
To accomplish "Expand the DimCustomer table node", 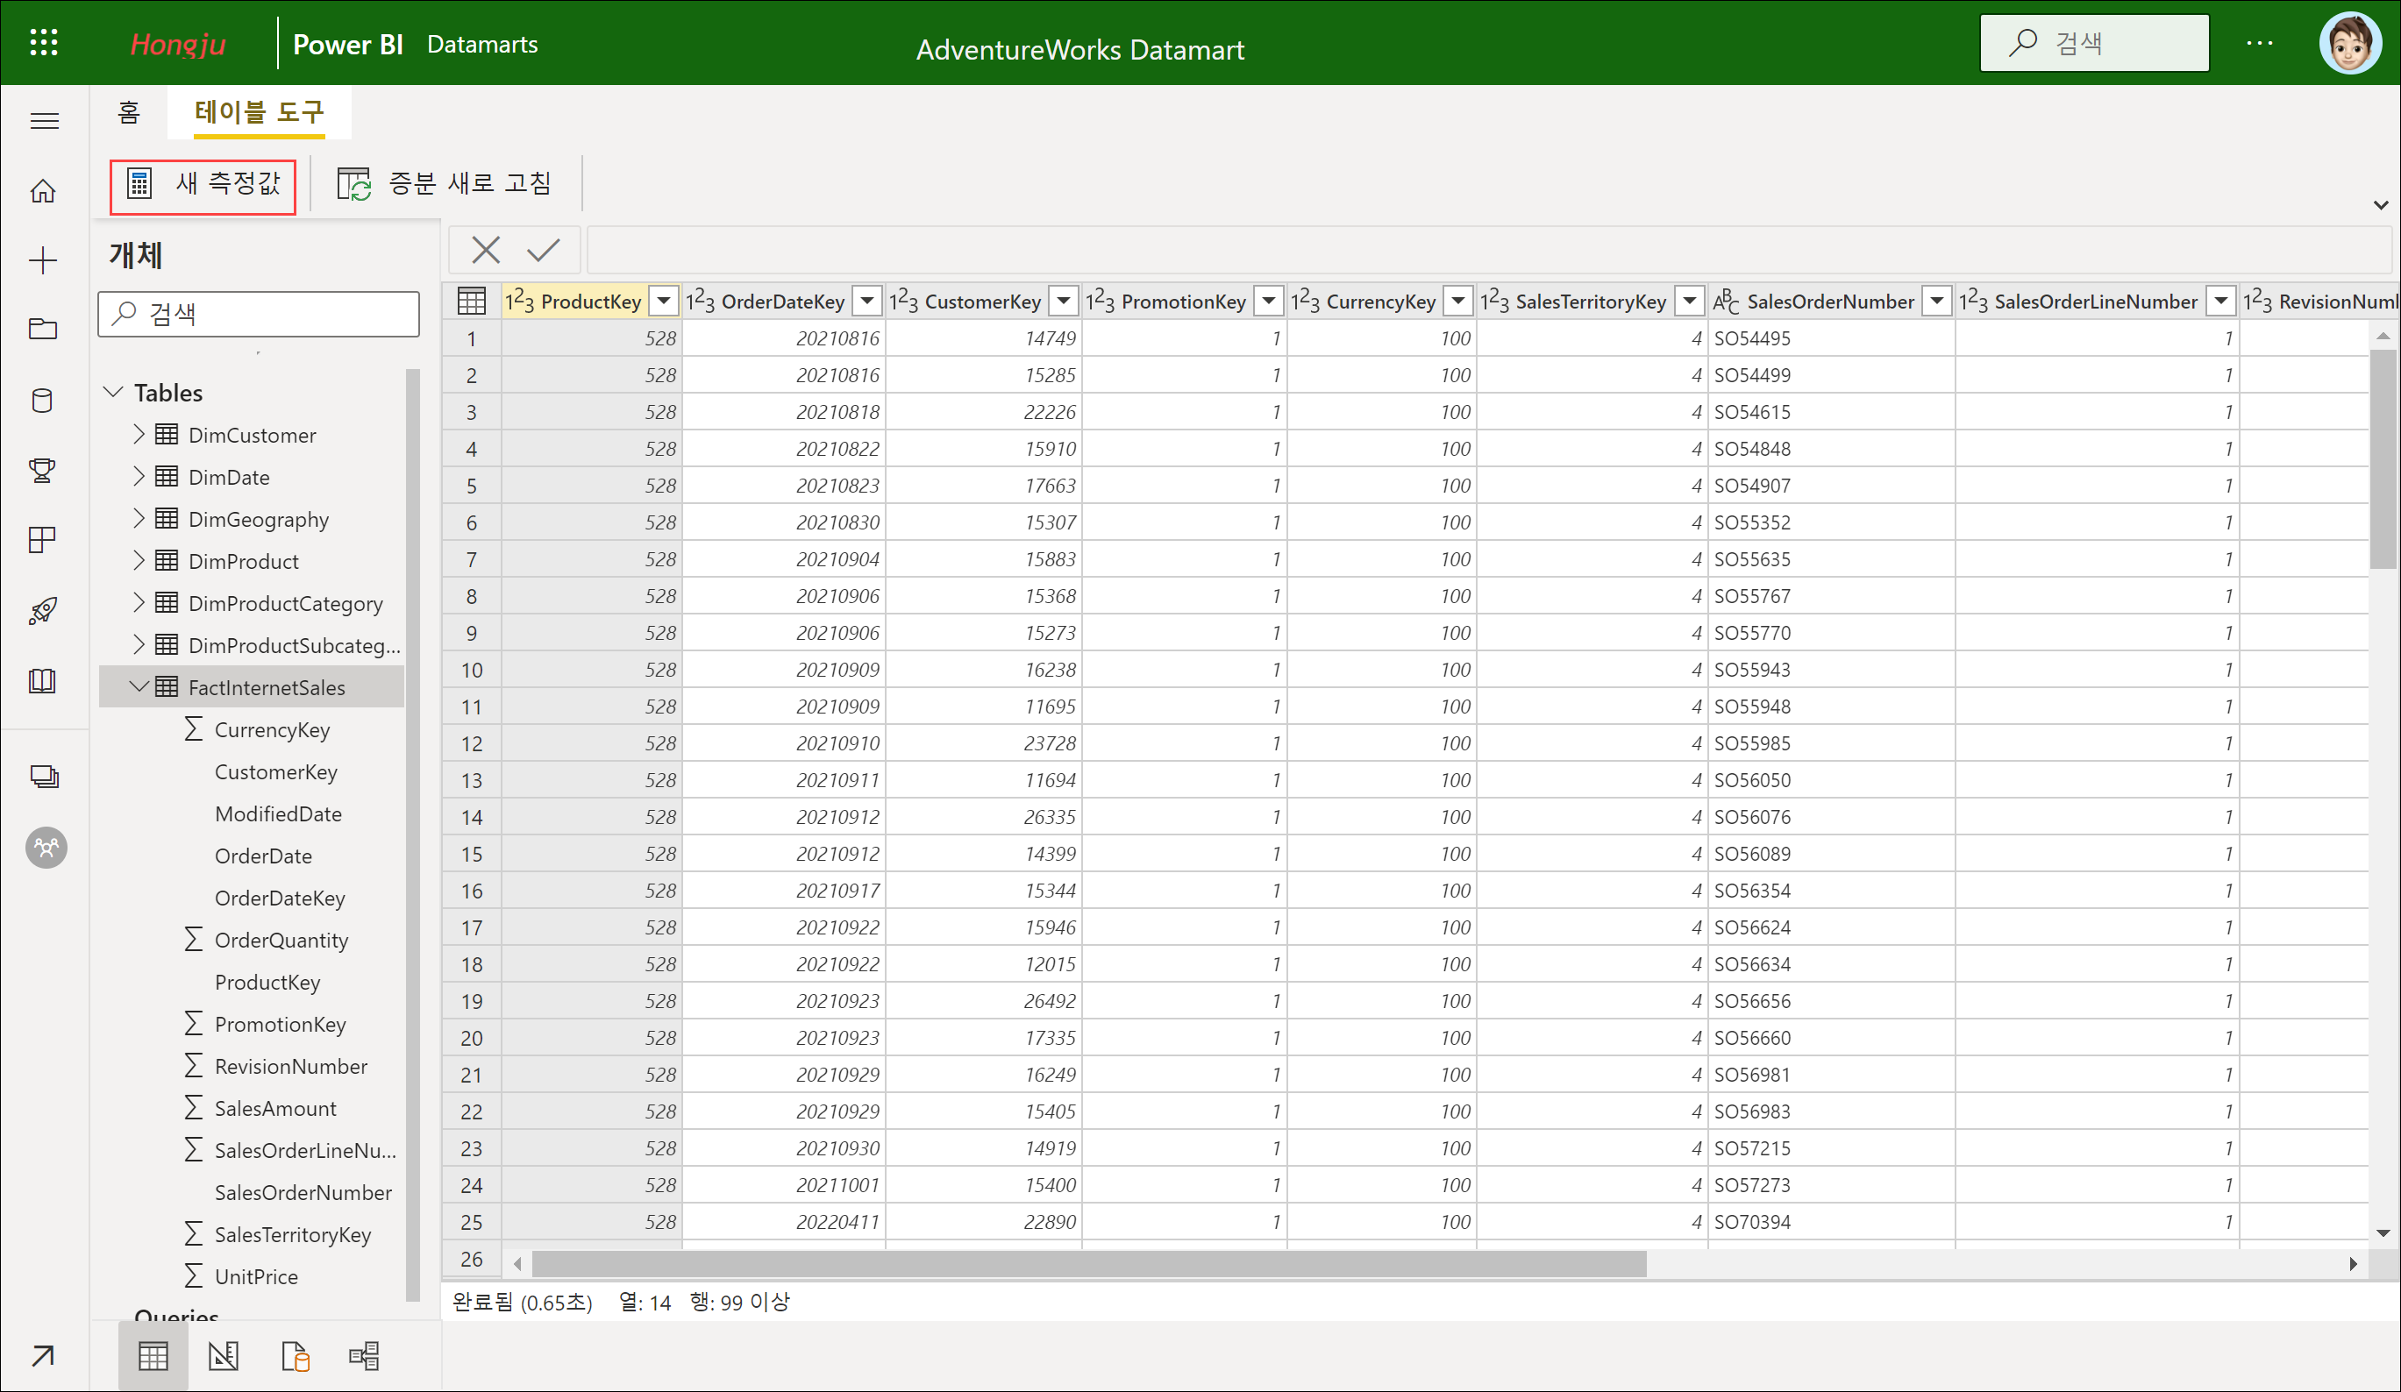I will [x=139, y=434].
